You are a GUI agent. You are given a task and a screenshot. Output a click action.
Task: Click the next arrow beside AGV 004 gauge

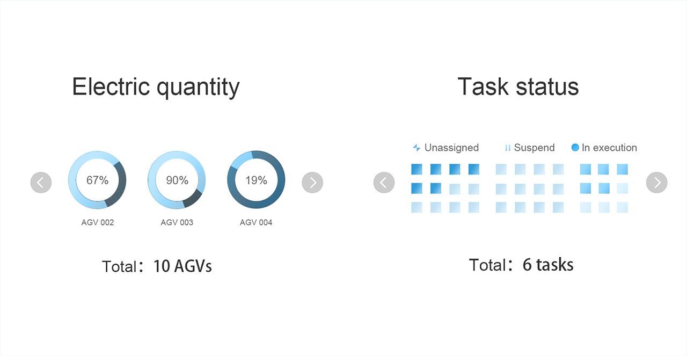pyautogui.click(x=312, y=183)
